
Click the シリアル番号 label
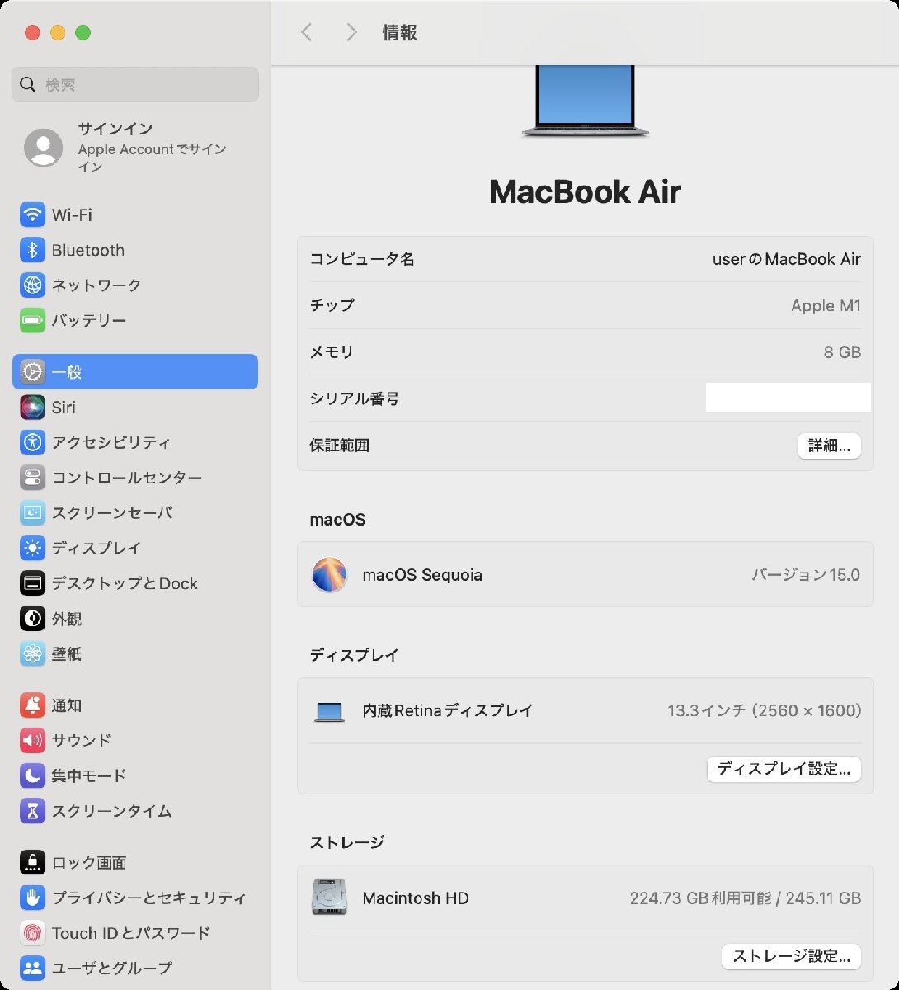355,398
